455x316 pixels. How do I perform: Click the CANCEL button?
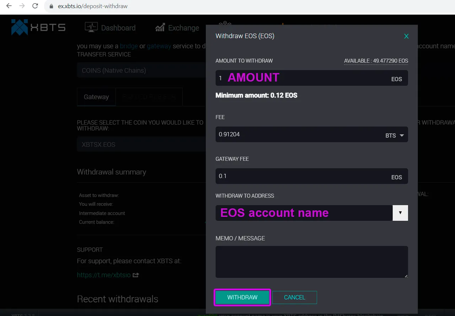tap(295, 298)
